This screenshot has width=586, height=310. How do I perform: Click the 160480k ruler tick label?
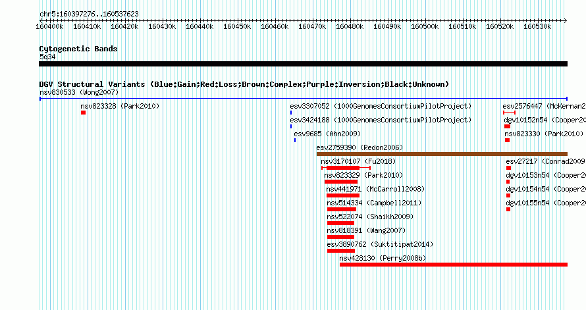(x=350, y=26)
